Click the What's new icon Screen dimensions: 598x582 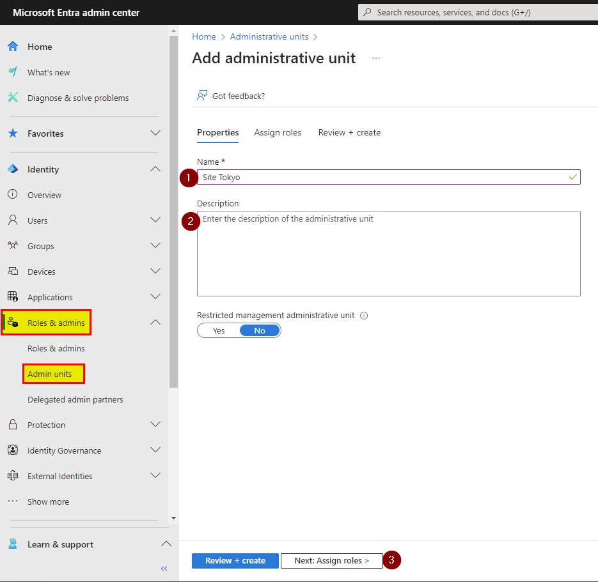click(13, 72)
